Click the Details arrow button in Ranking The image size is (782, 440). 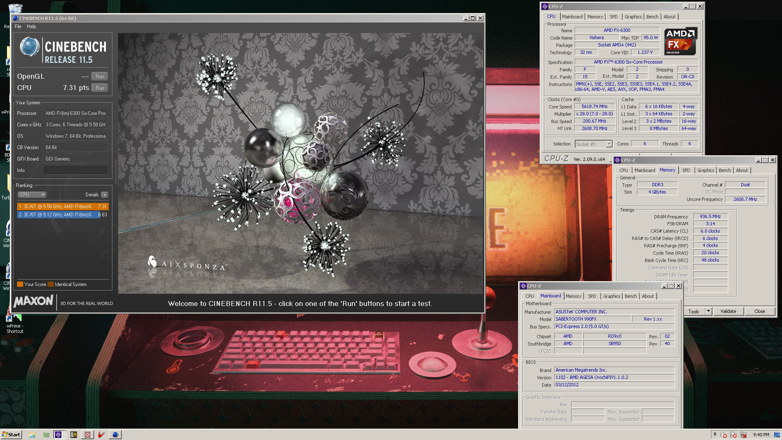tap(105, 195)
